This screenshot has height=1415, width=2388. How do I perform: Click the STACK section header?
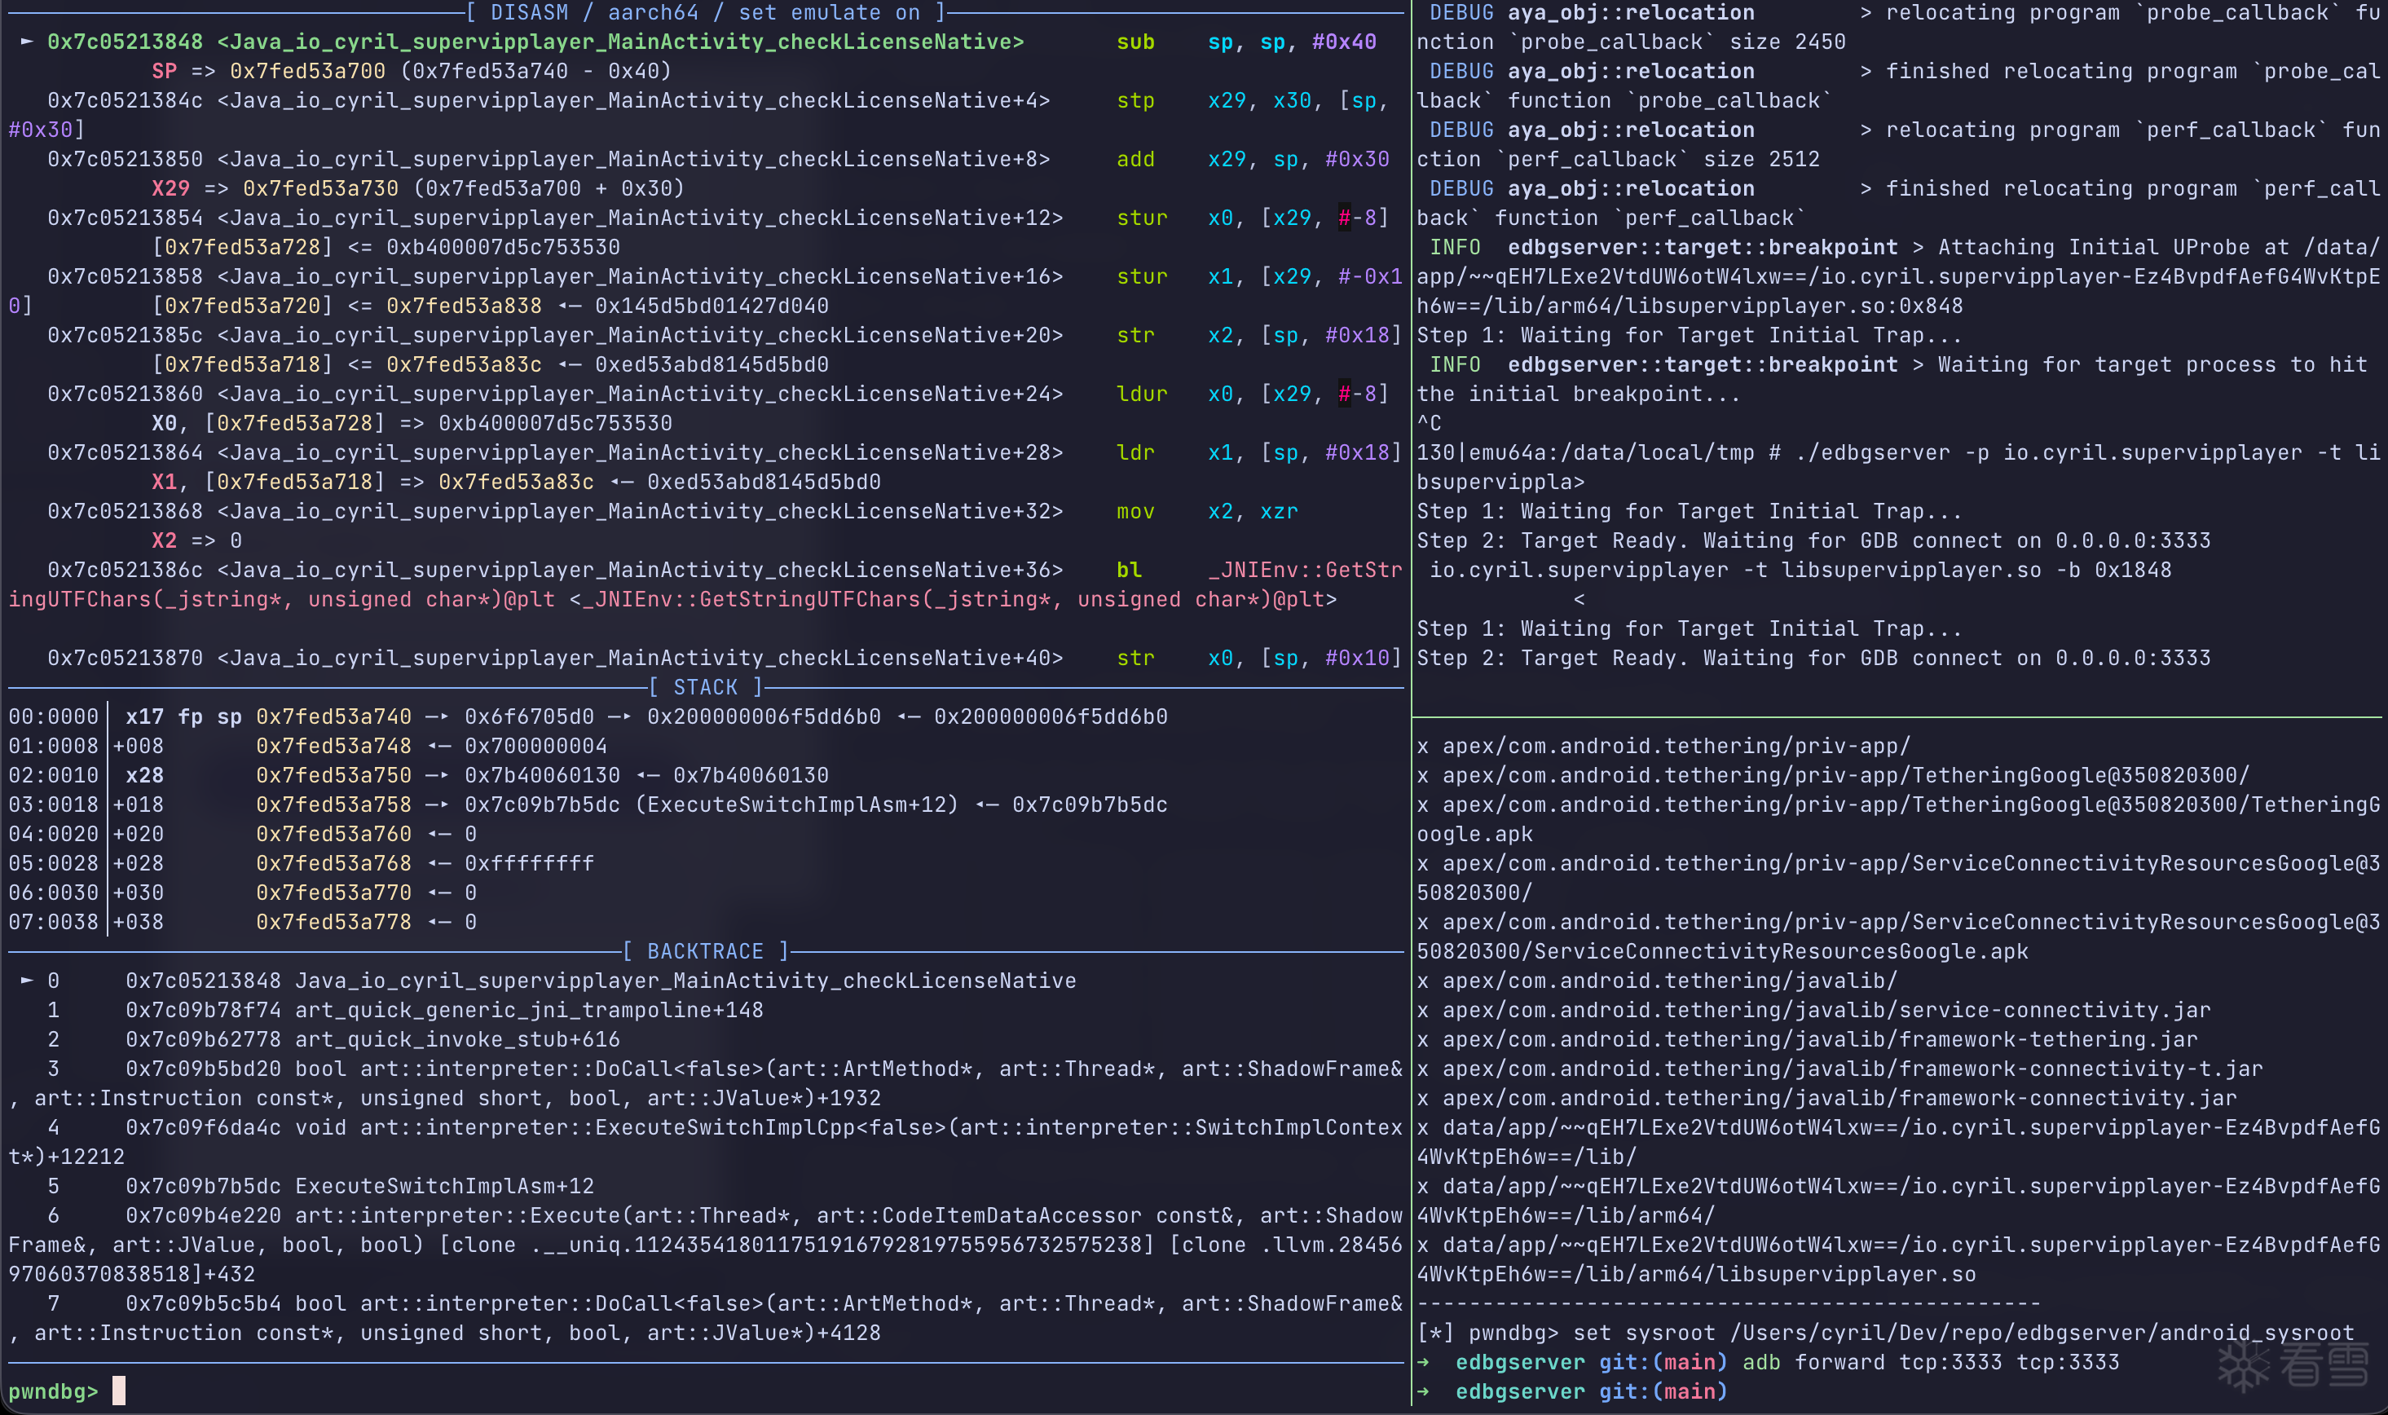click(706, 686)
